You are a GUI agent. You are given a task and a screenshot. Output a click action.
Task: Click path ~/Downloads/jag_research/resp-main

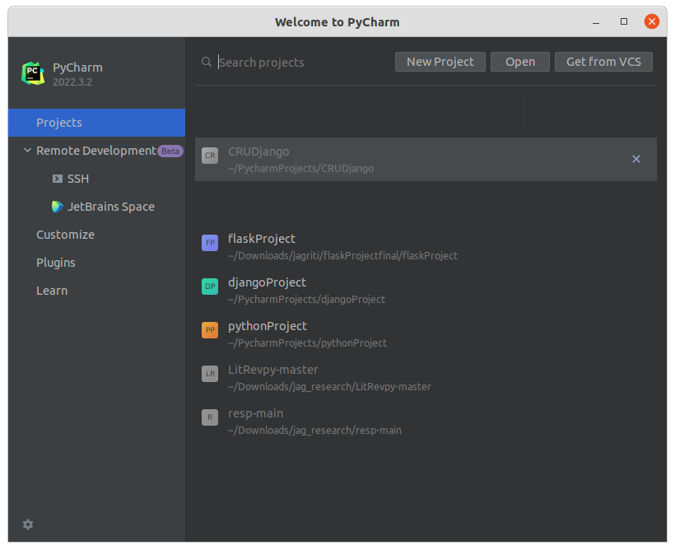click(314, 431)
